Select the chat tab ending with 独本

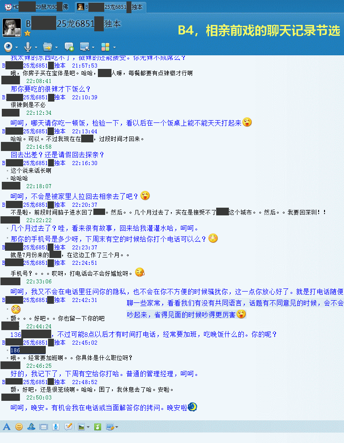[111, 7]
